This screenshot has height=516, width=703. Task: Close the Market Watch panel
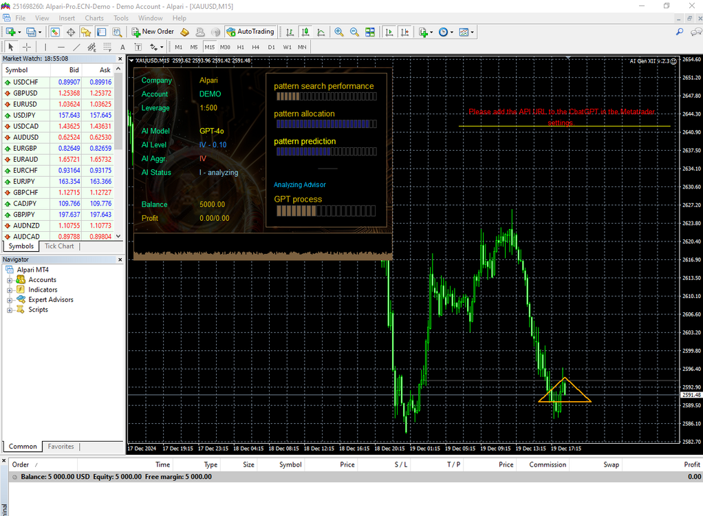coord(120,58)
